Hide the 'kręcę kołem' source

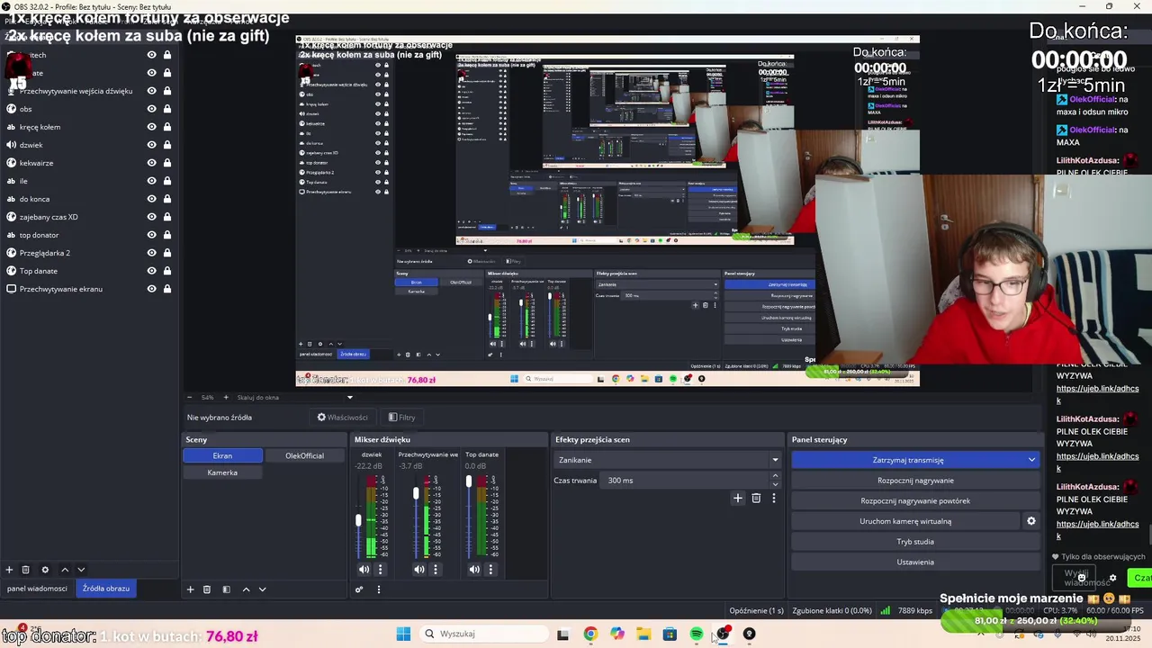[x=151, y=127]
